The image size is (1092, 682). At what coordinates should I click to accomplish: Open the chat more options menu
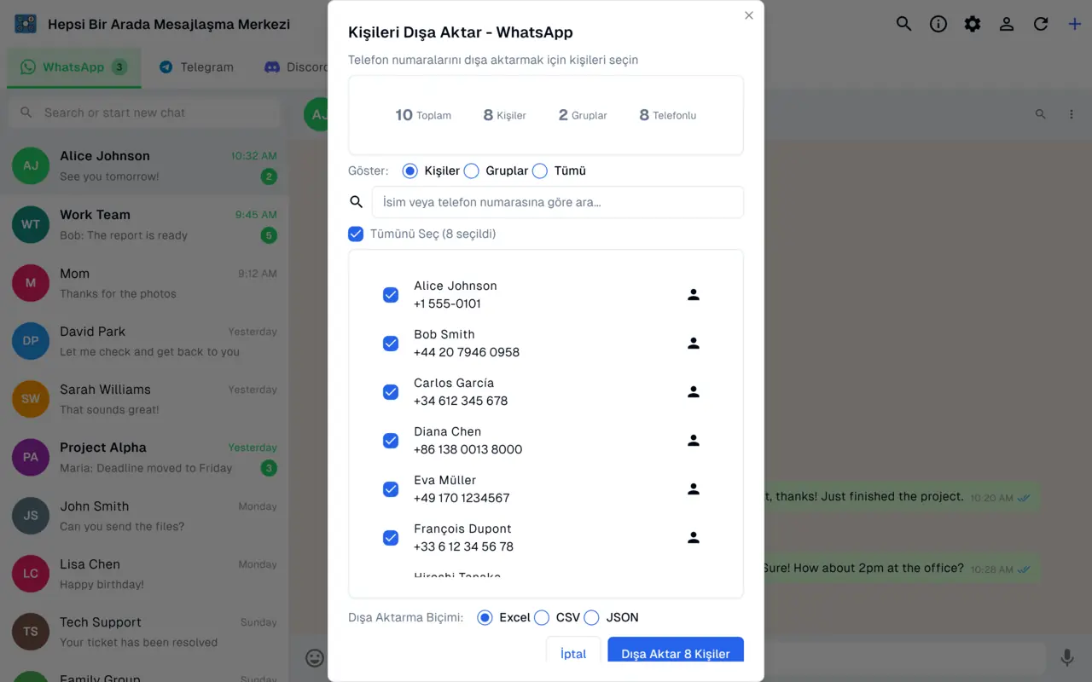[1072, 114]
